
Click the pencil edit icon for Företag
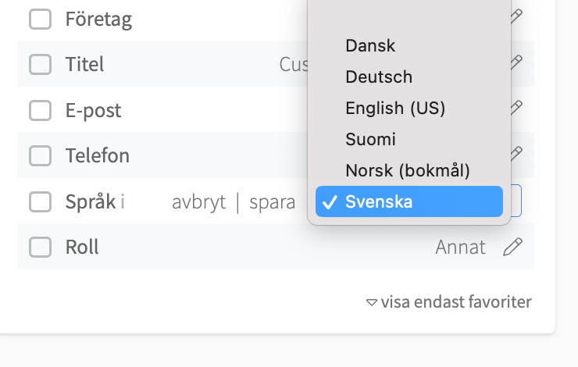click(516, 16)
